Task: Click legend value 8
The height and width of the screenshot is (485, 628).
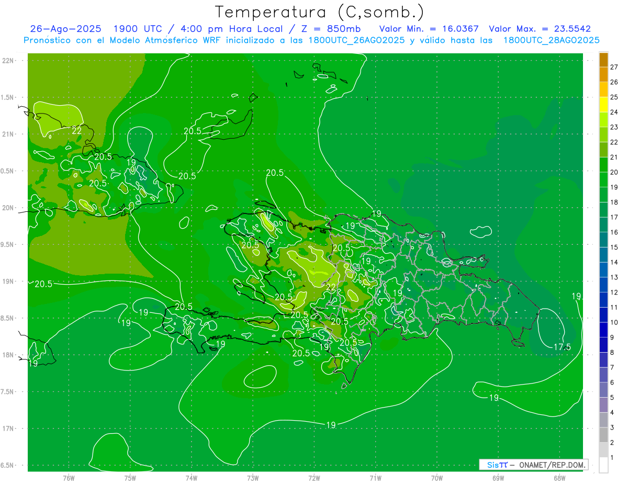Action: 612,352
